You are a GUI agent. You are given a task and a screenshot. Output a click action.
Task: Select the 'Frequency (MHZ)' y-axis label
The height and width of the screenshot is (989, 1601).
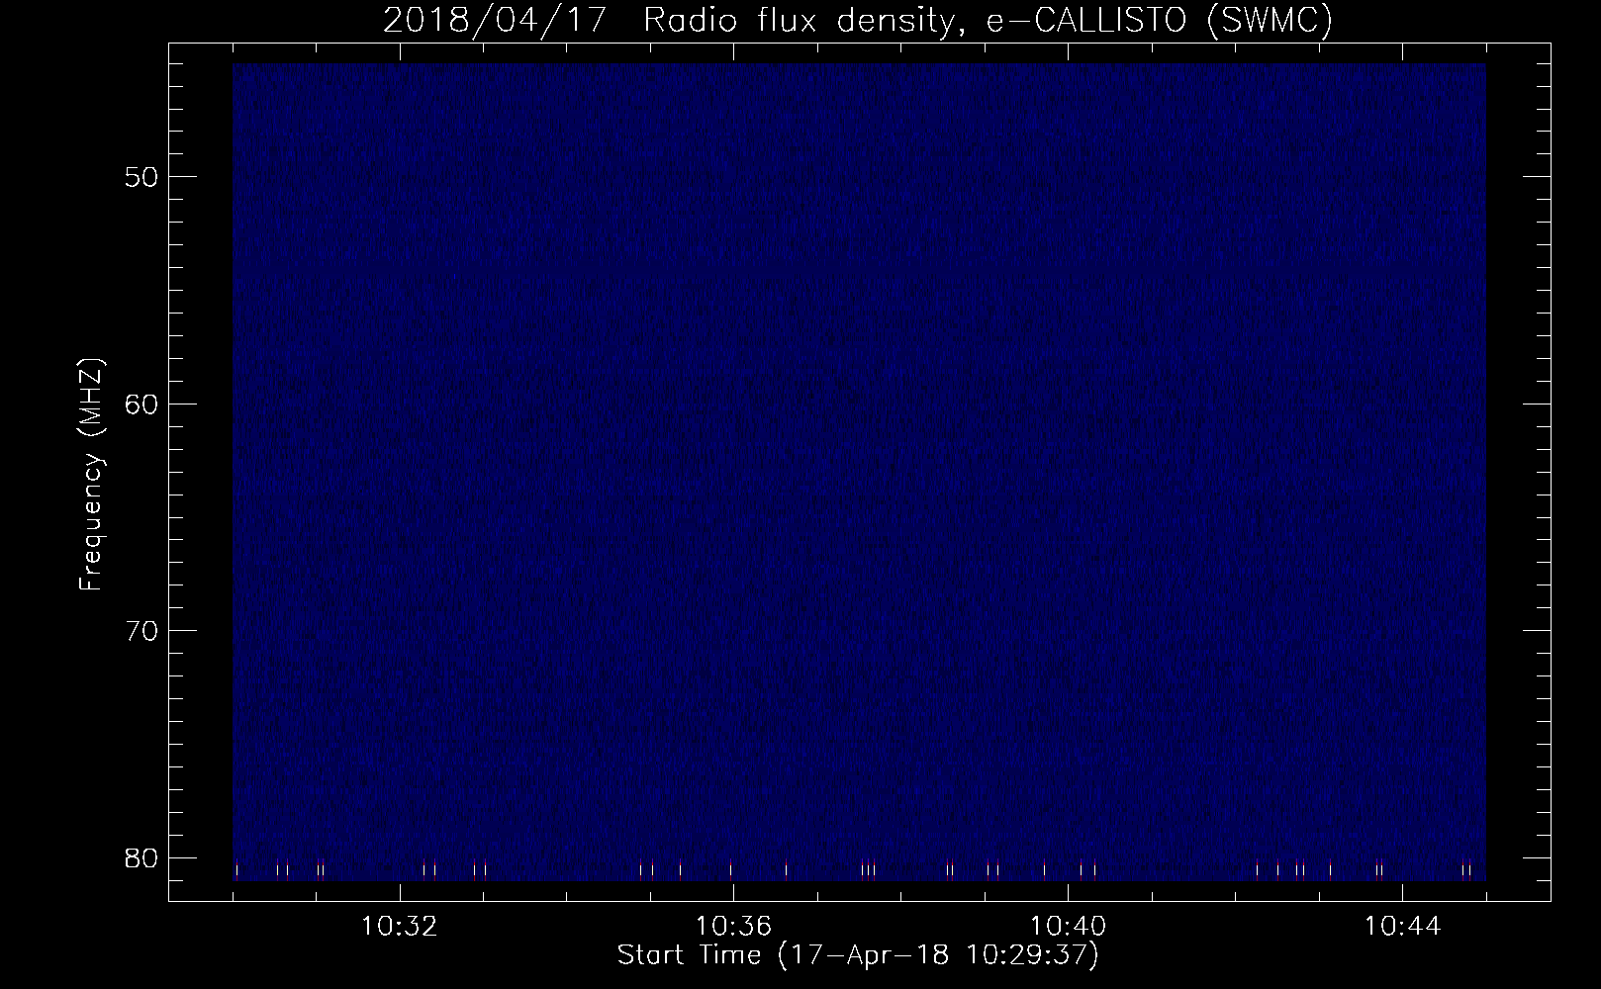tap(91, 475)
